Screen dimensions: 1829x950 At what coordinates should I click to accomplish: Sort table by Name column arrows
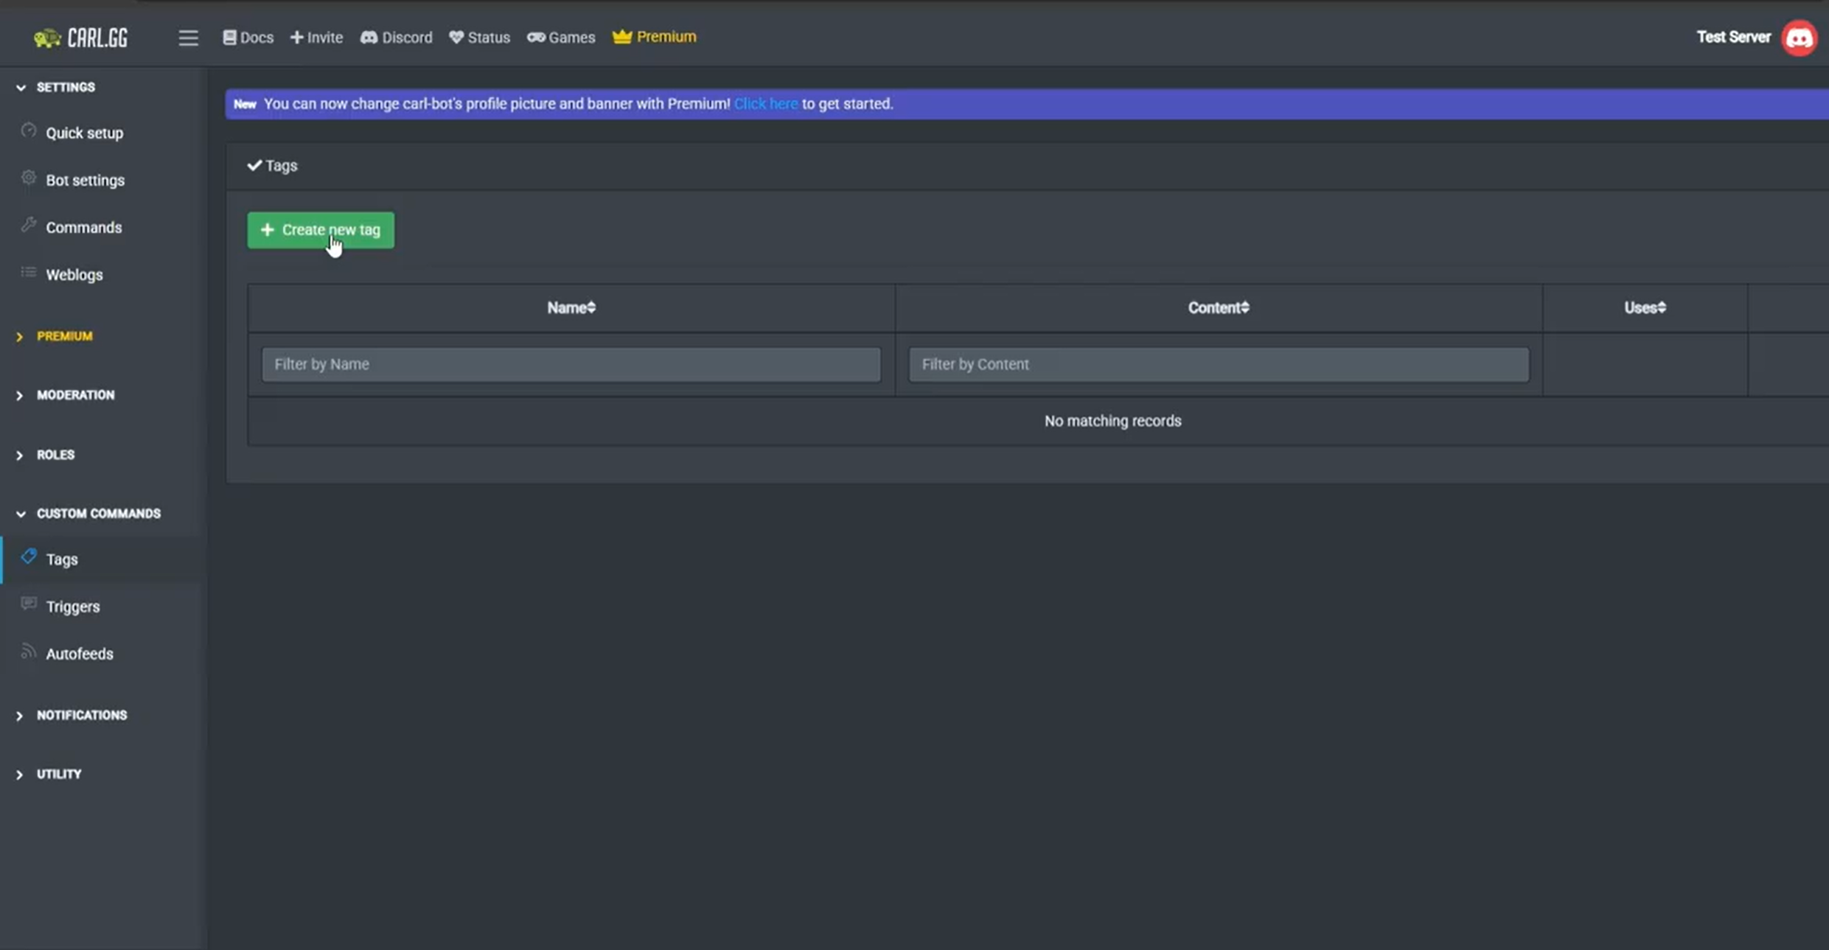coord(591,307)
